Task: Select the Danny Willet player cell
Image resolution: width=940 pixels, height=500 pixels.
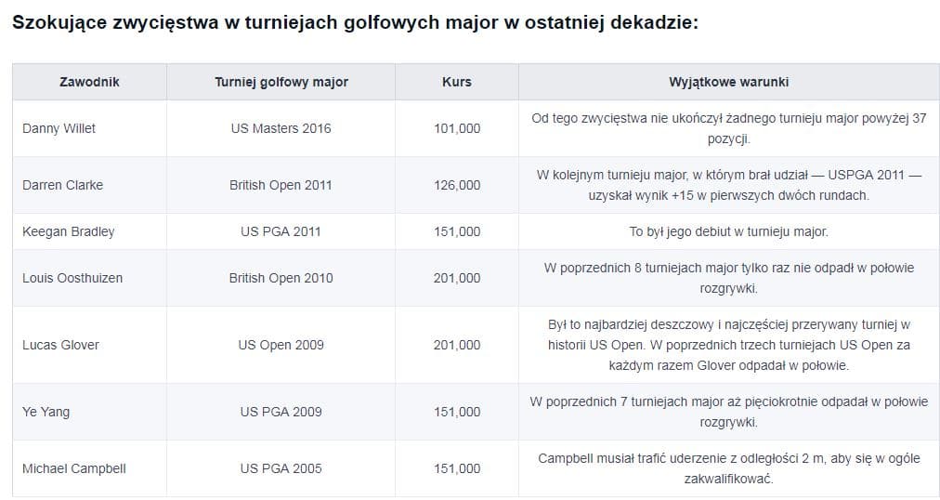Action: pyautogui.click(x=59, y=128)
